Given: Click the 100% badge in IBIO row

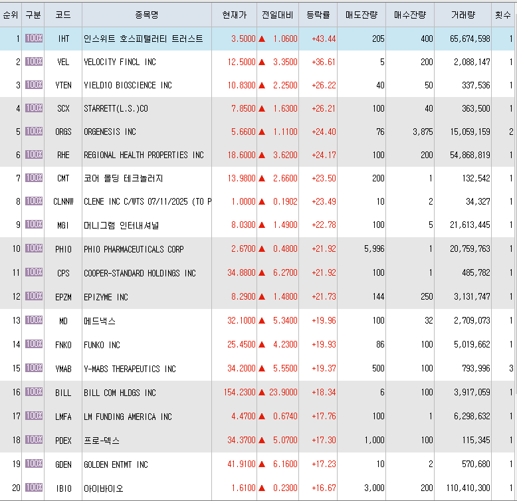Looking at the screenshot, I should (x=34, y=487).
